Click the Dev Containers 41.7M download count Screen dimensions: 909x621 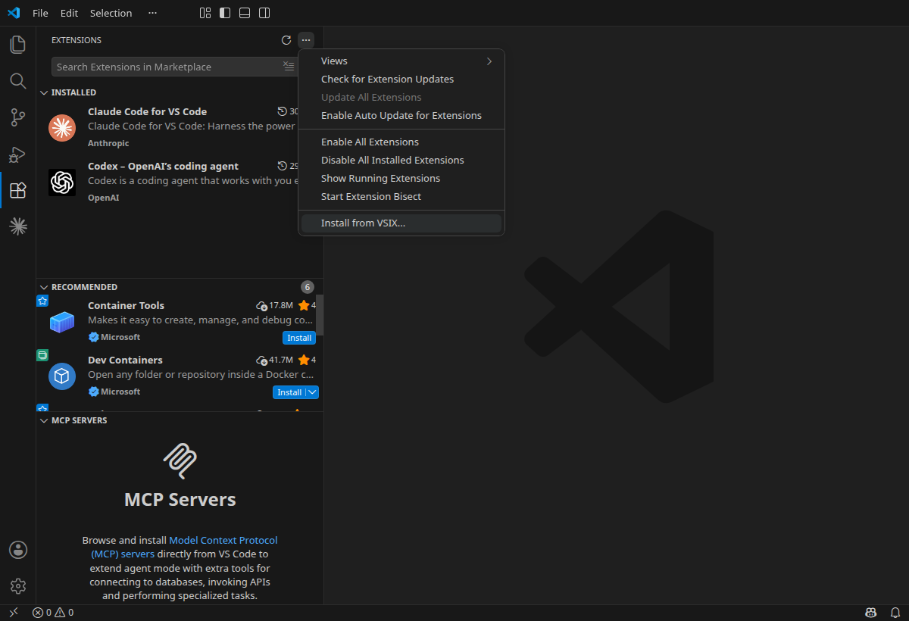(275, 360)
